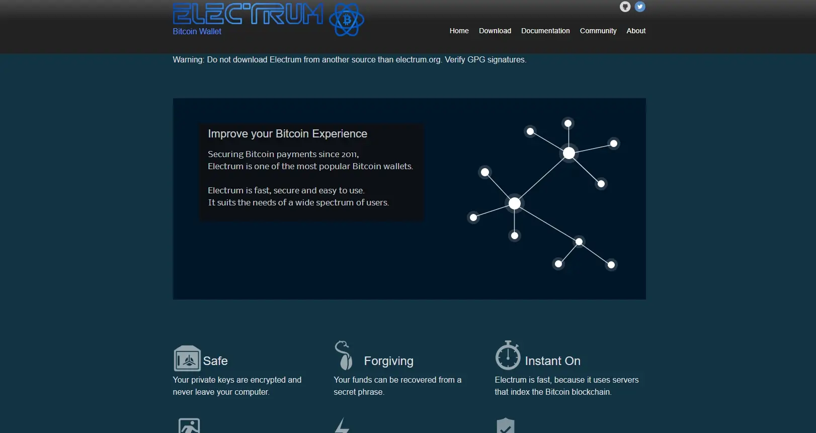This screenshot has height=433, width=816.
Task: Click the lightning bolt icon at bottom
Action: pos(342,425)
